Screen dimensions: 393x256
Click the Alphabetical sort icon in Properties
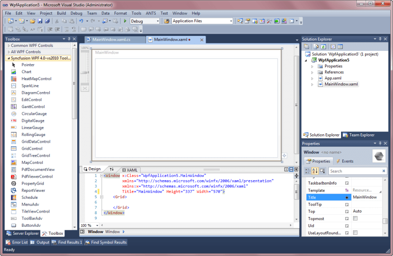pos(315,171)
